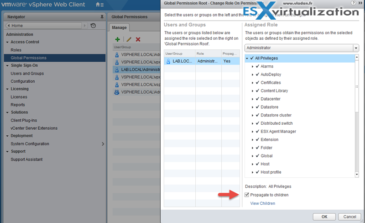Open Reports under Licensing
The height and width of the screenshot is (223, 365).
point(18,105)
